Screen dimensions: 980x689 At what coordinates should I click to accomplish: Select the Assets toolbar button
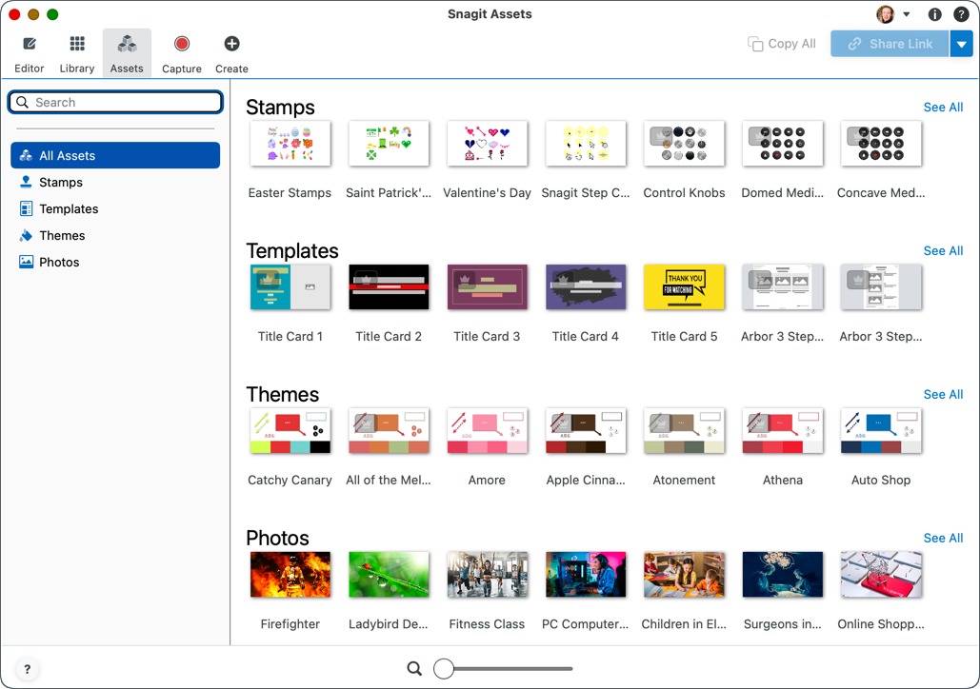point(127,53)
